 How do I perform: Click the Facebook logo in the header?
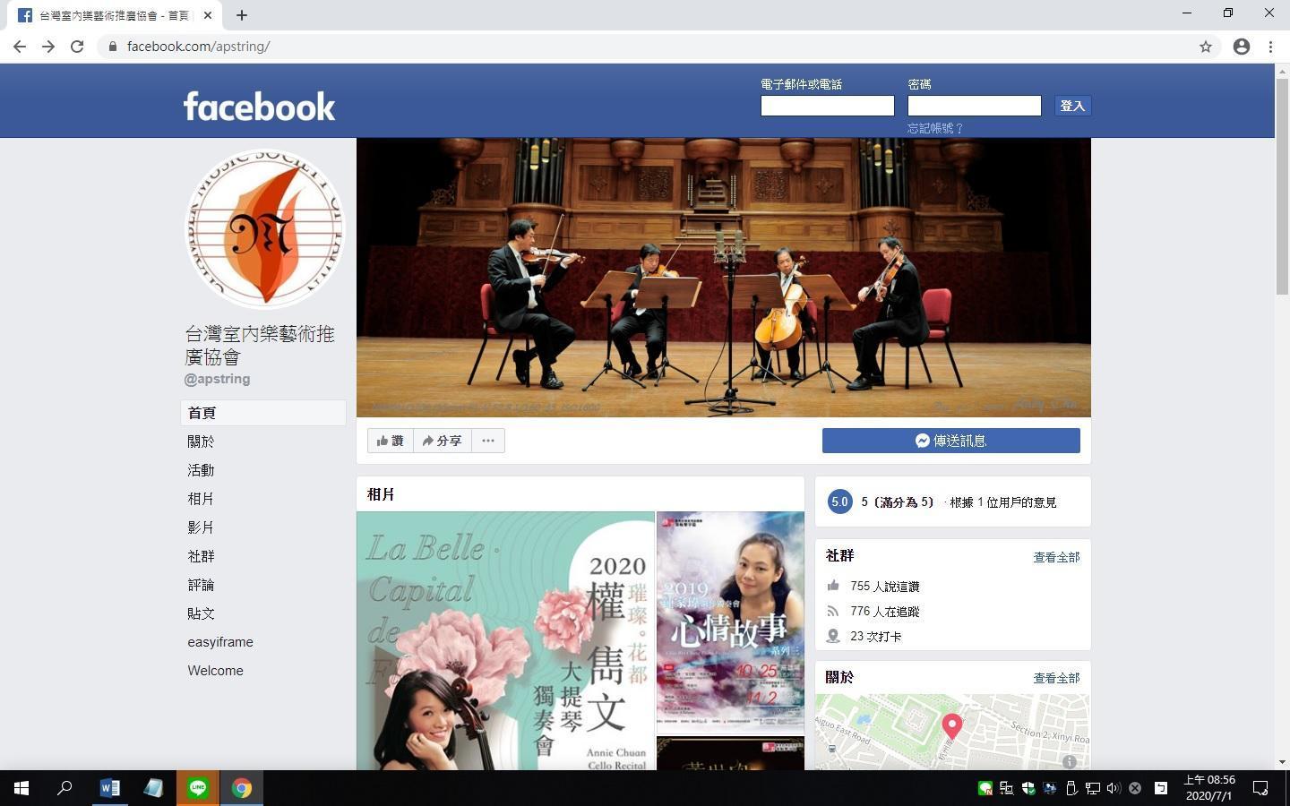pos(259,107)
